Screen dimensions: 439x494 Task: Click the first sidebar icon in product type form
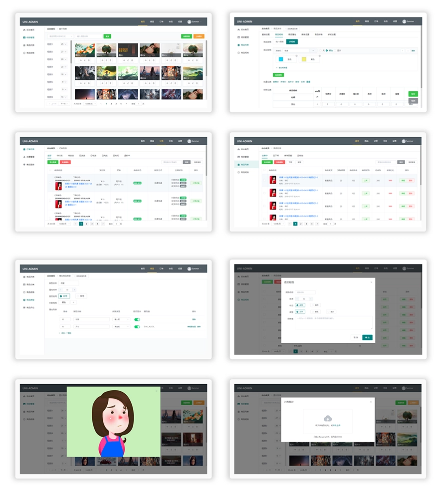(24, 277)
